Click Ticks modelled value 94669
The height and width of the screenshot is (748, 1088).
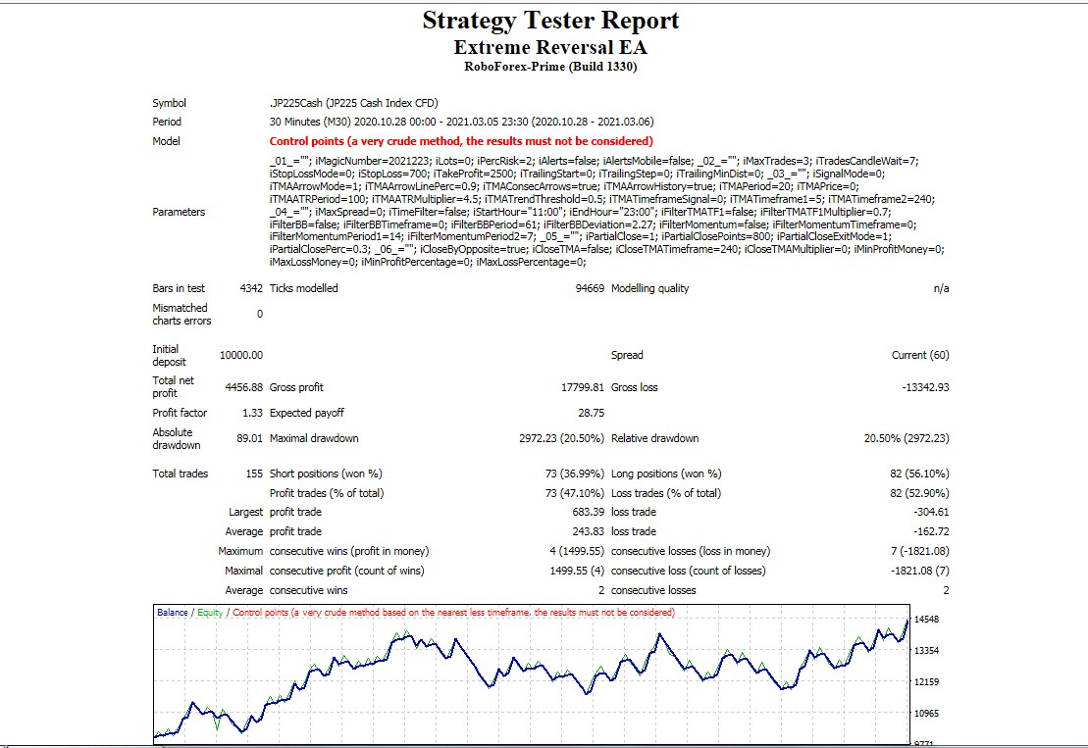pyautogui.click(x=590, y=288)
